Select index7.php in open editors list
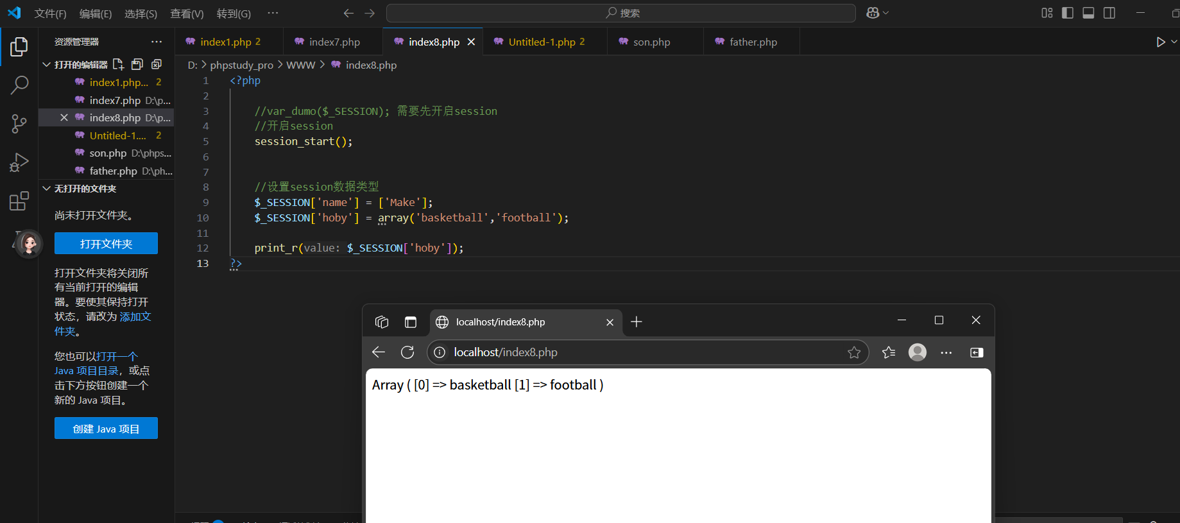This screenshot has width=1180, height=523. tap(107, 100)
